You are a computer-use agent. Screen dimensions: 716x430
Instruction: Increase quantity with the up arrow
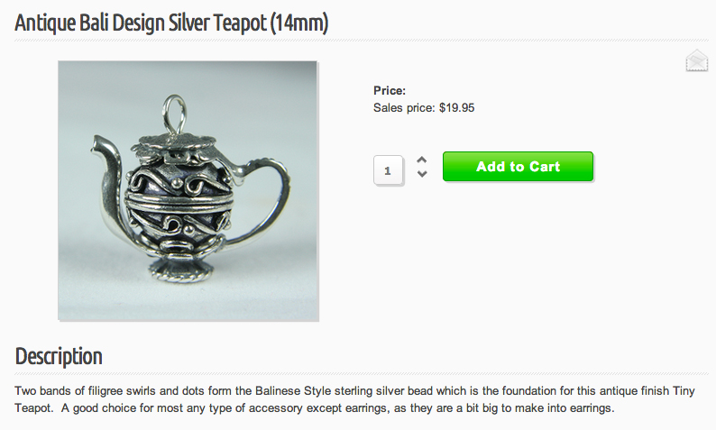[x=422, y=160]
